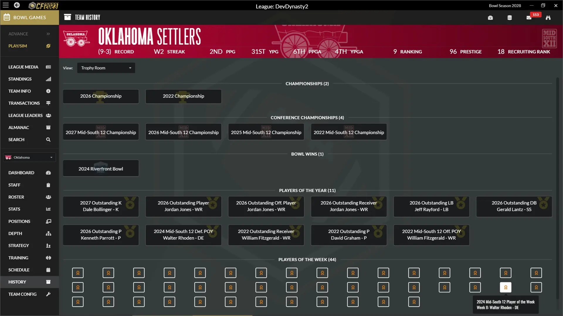Expand the Oklahoma team selector dropdown

[29, 157]
